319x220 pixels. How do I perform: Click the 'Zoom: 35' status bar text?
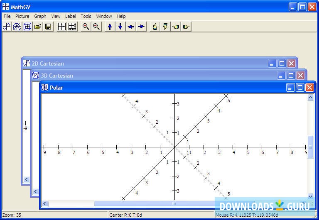(x=12, y=215)
